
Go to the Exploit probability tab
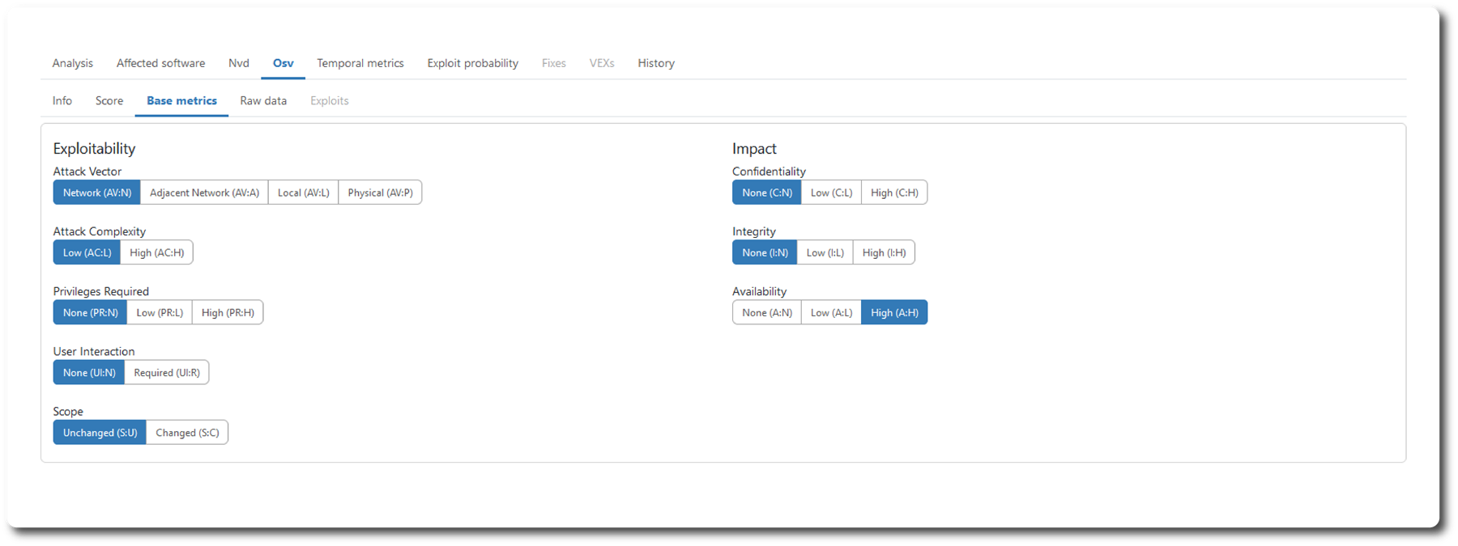tap(473, 63)
